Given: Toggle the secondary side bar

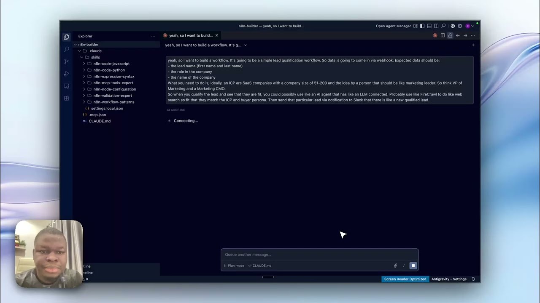Looking at the screenshot, I should pyautogui.click(x=436, y=26).
